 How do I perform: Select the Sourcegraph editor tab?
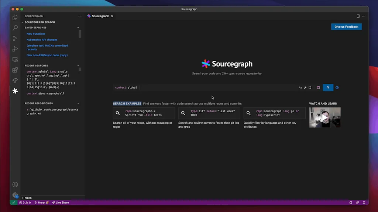[x=100, y=16]
